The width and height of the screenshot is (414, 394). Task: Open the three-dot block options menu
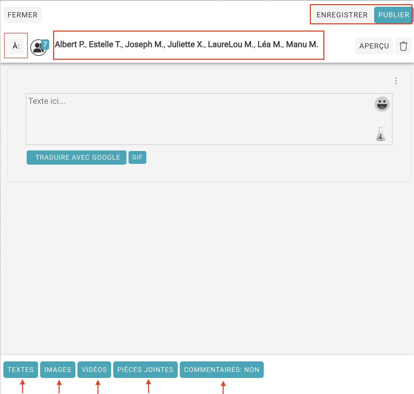click(x=396, y=81)
